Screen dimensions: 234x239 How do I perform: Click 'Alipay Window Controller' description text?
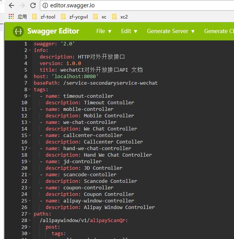pyautogui.click(x=119, y=207)
